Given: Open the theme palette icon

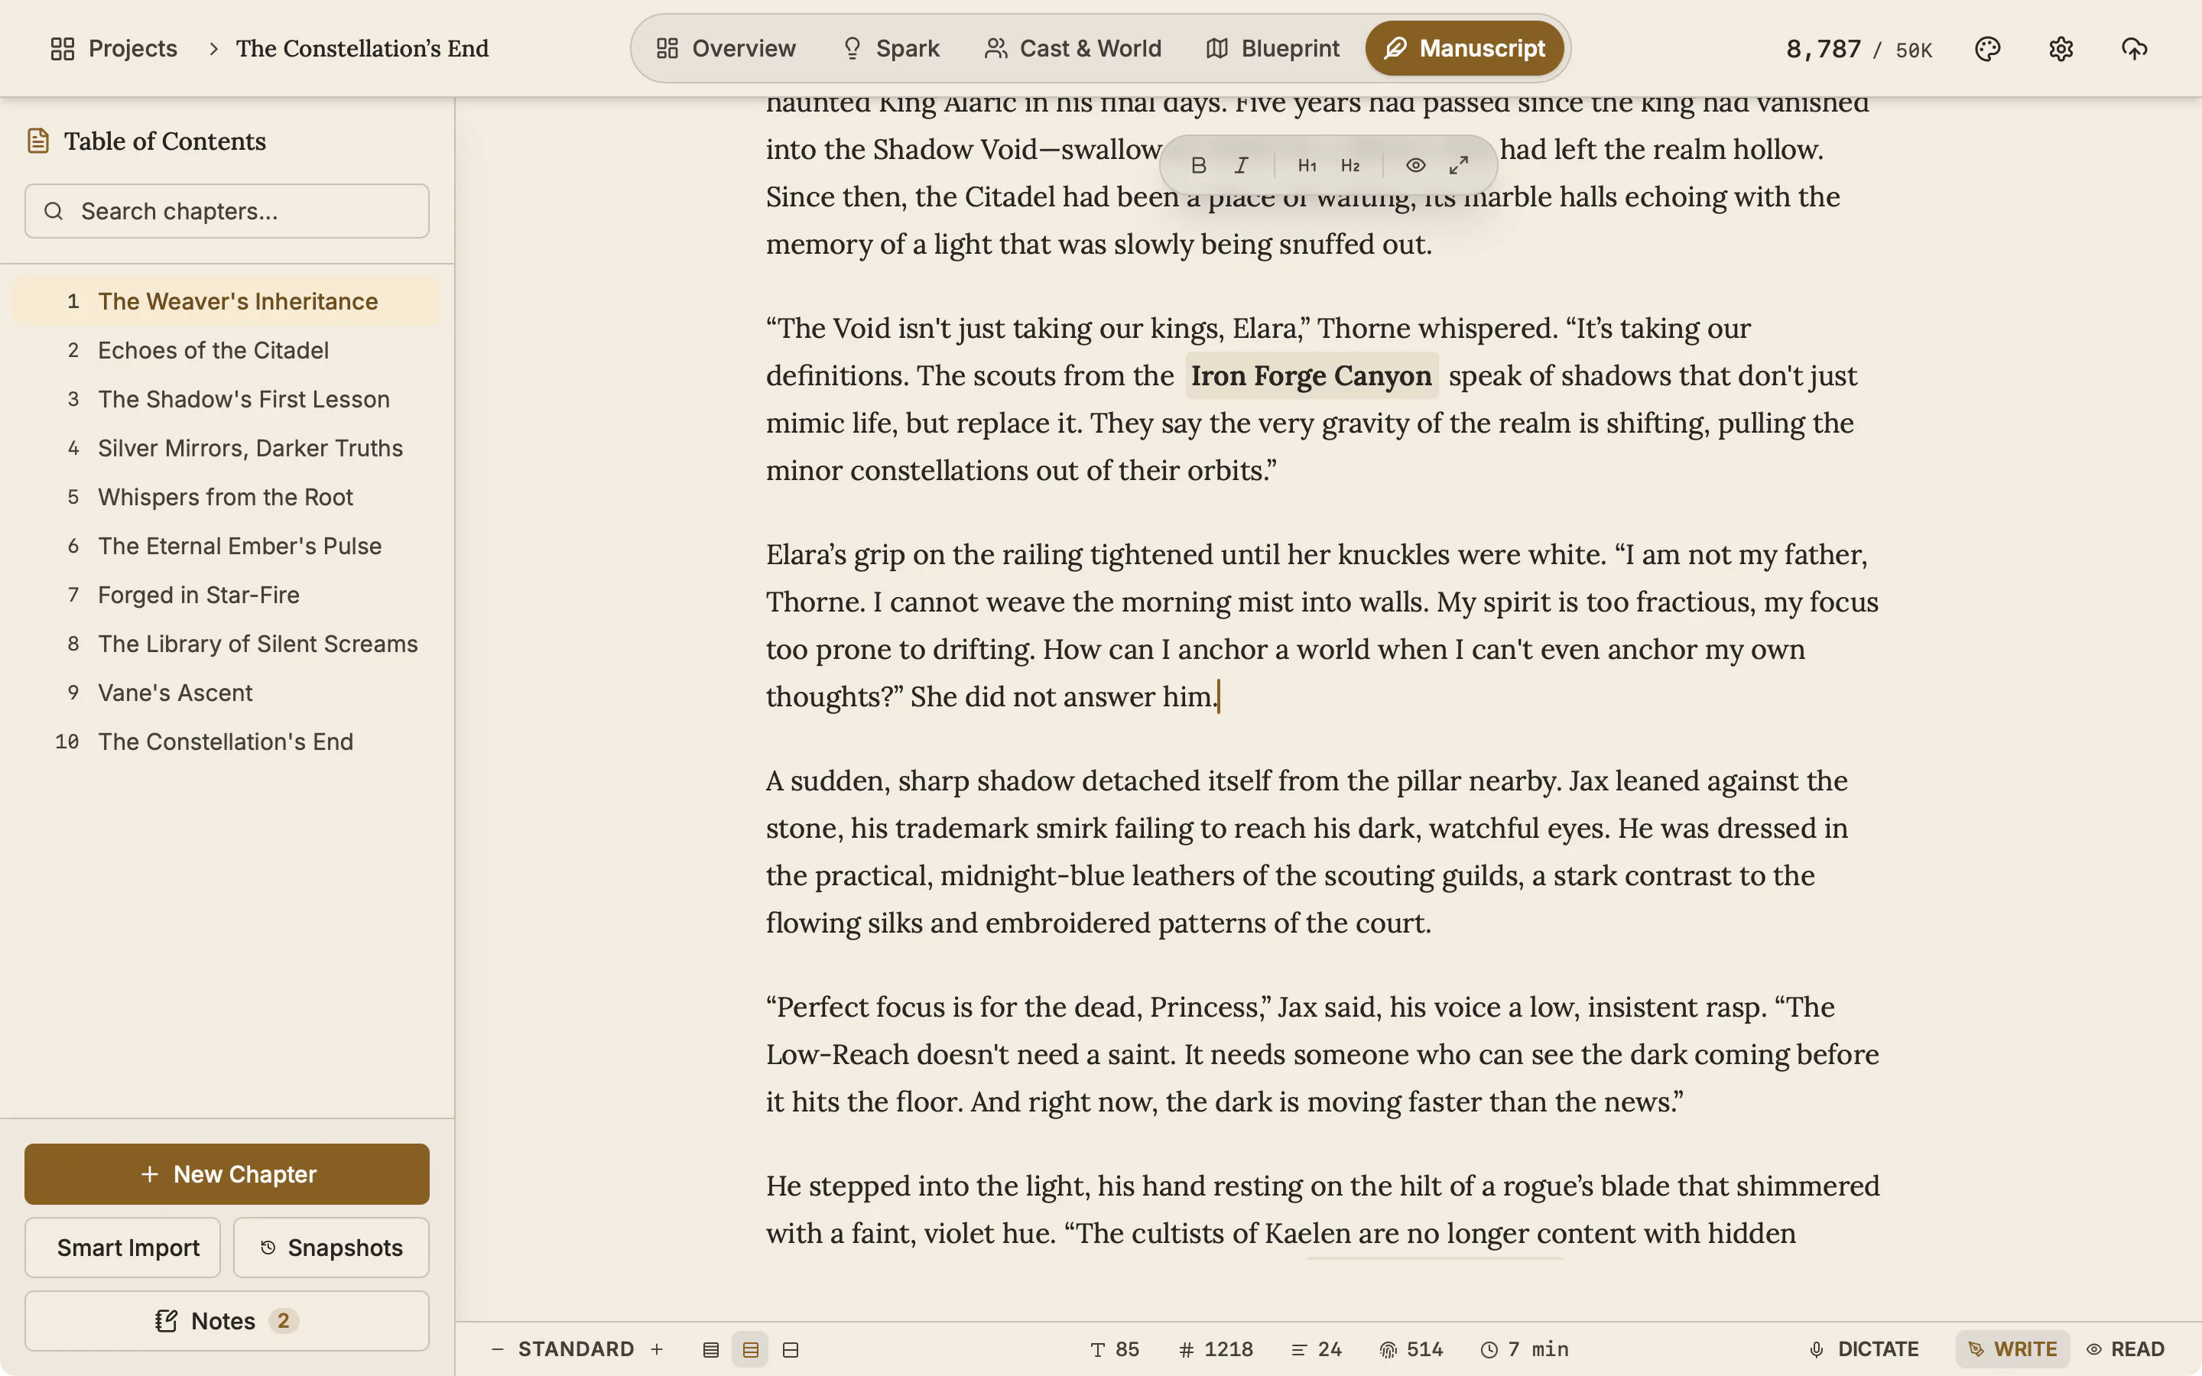Looking at the screenshot, I should click(x=1987, y=48).
